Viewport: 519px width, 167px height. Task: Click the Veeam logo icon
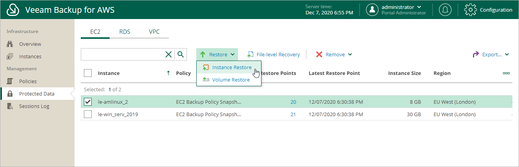coord(13,10)
